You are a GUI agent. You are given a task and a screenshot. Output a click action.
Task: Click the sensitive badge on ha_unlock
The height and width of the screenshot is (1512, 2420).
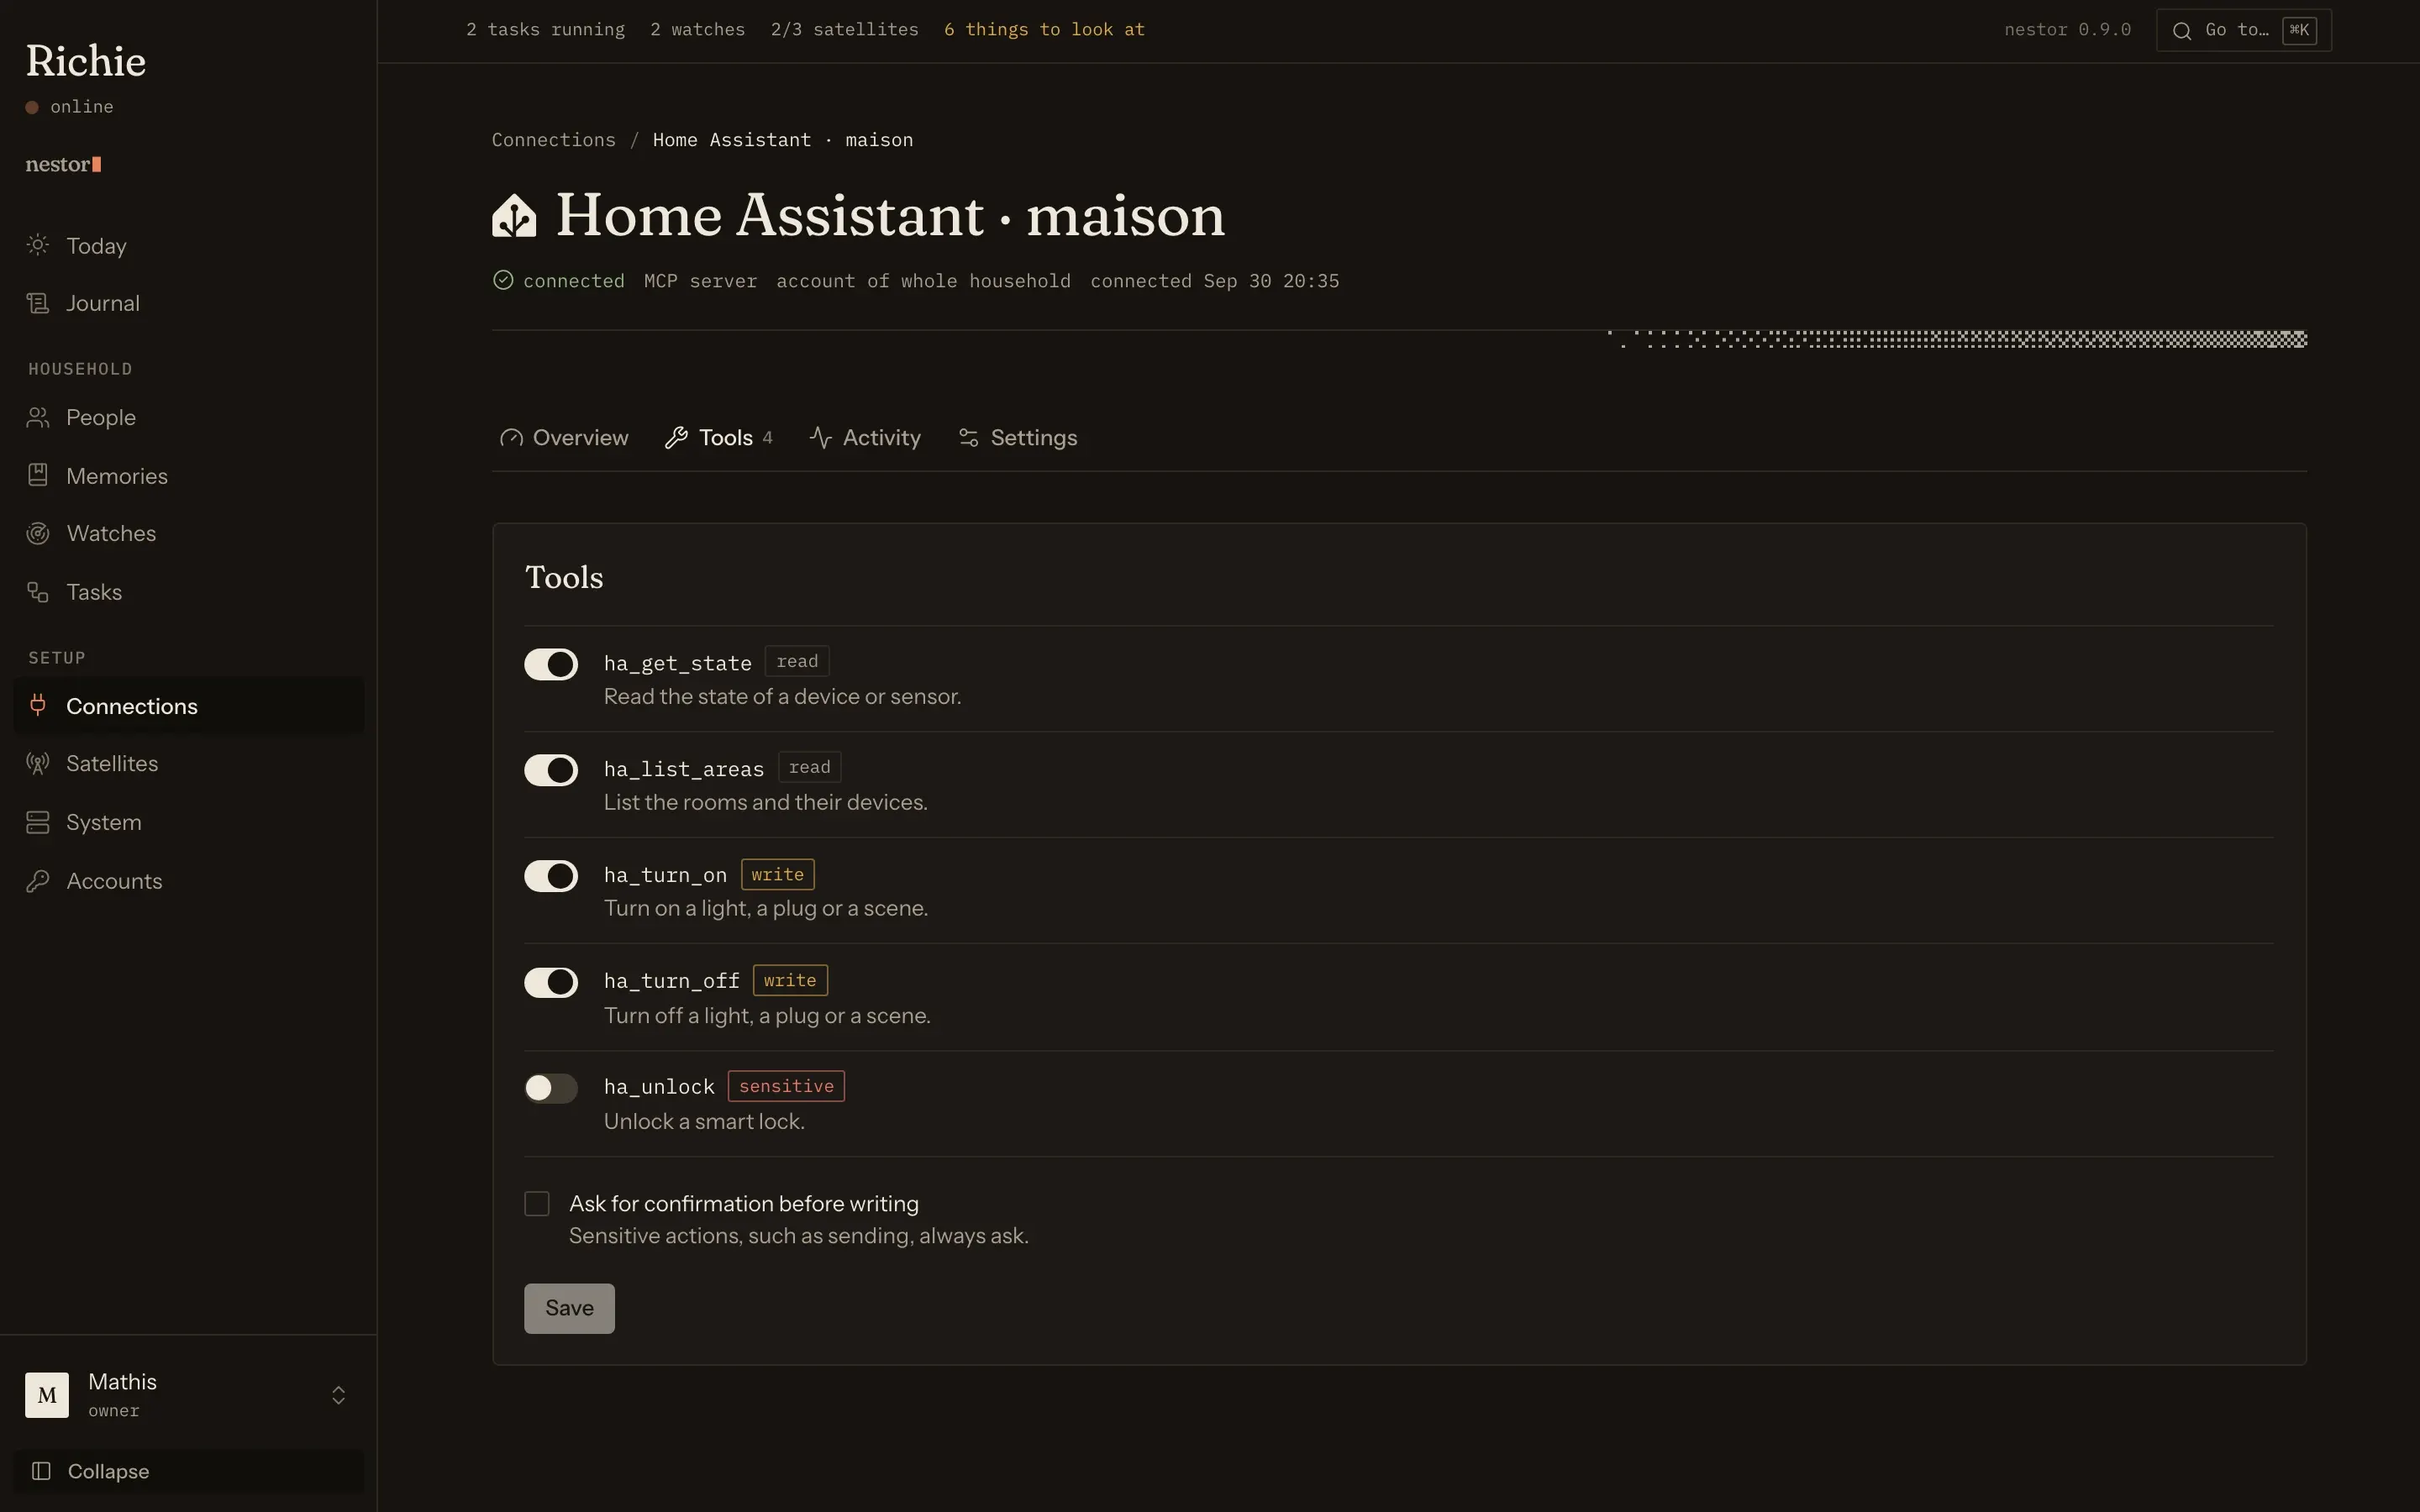(x=786, y=1086)
